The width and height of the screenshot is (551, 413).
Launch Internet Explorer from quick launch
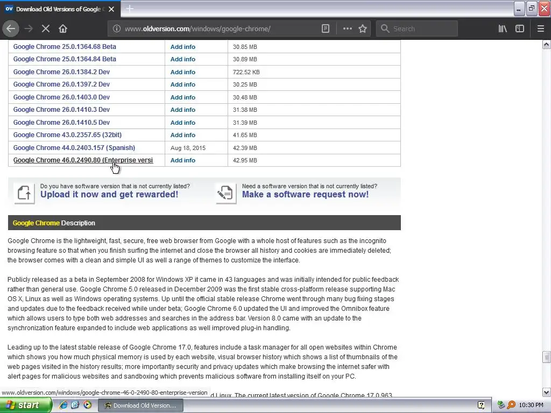tap(63, 405)
